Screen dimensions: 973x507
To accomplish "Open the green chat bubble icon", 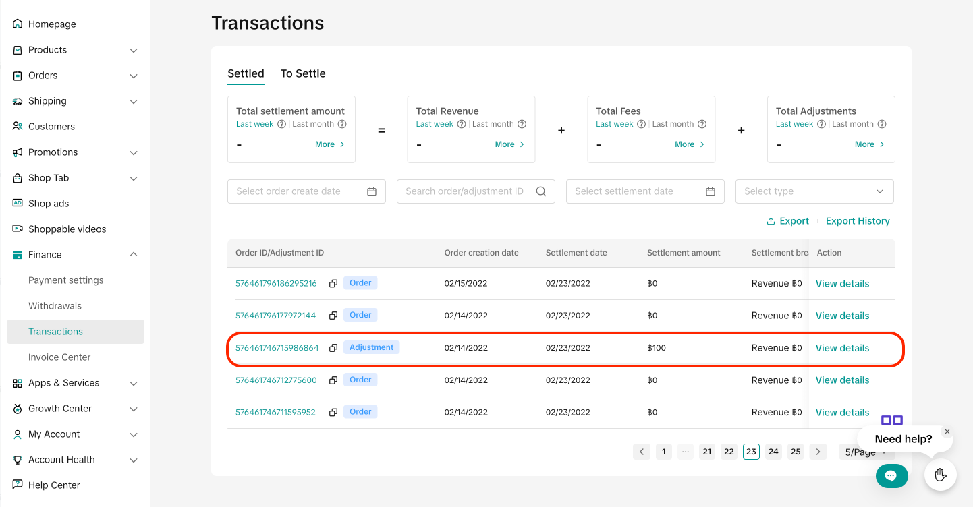I will coord(891,476).
